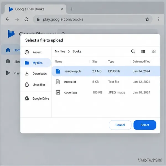Click the Home house icon
166x166 pixels.
coord(8,50)
